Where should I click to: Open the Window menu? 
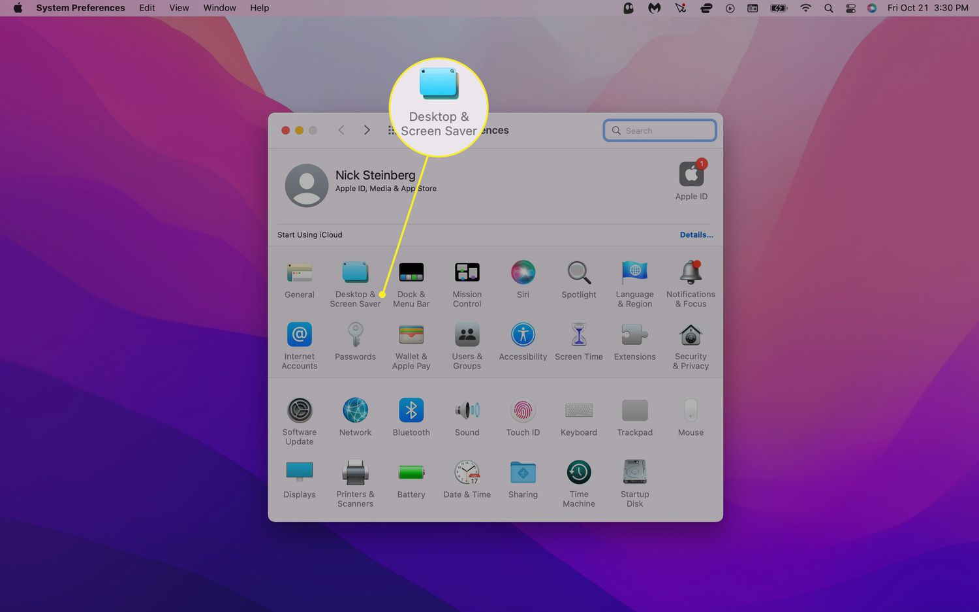pos(219,8)
